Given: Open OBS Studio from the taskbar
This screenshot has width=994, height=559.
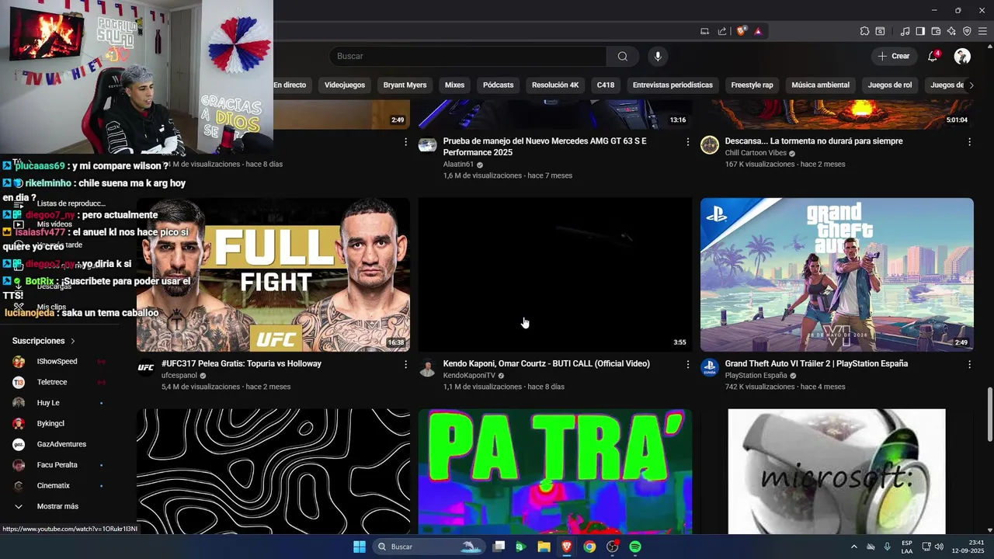Looking at the screenshot, I should (x=613, y=547).
